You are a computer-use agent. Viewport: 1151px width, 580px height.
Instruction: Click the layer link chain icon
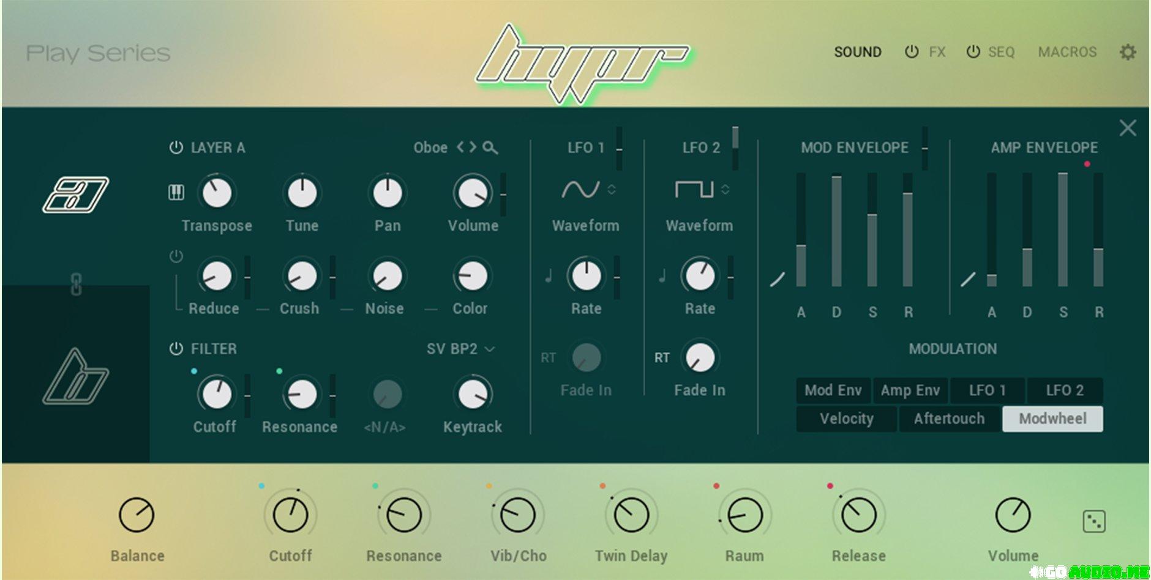point(76,284)
